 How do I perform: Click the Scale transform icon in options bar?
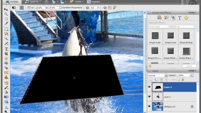(x=110, y=8)
